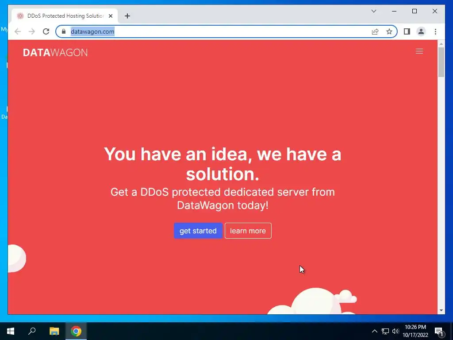
Task: Bookmark this tab with star
Action: coord(389,31)
